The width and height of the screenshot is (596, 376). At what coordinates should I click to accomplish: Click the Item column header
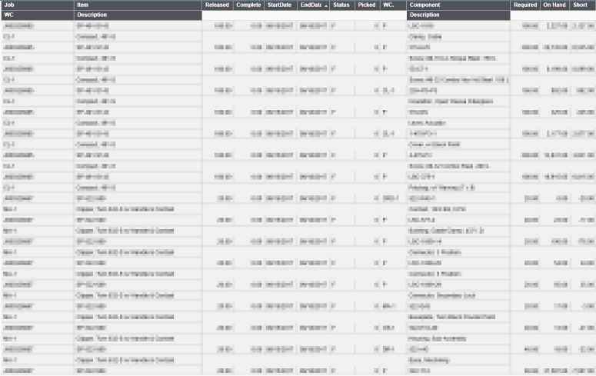point(83,5)
